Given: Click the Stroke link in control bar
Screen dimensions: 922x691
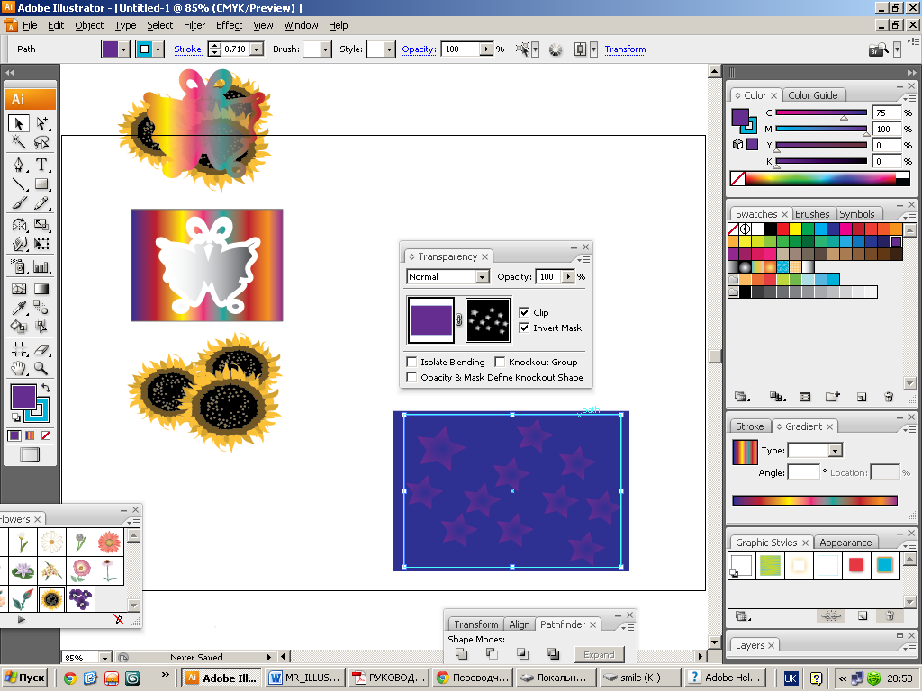Looking at the screenshot, I should point(189,49).
